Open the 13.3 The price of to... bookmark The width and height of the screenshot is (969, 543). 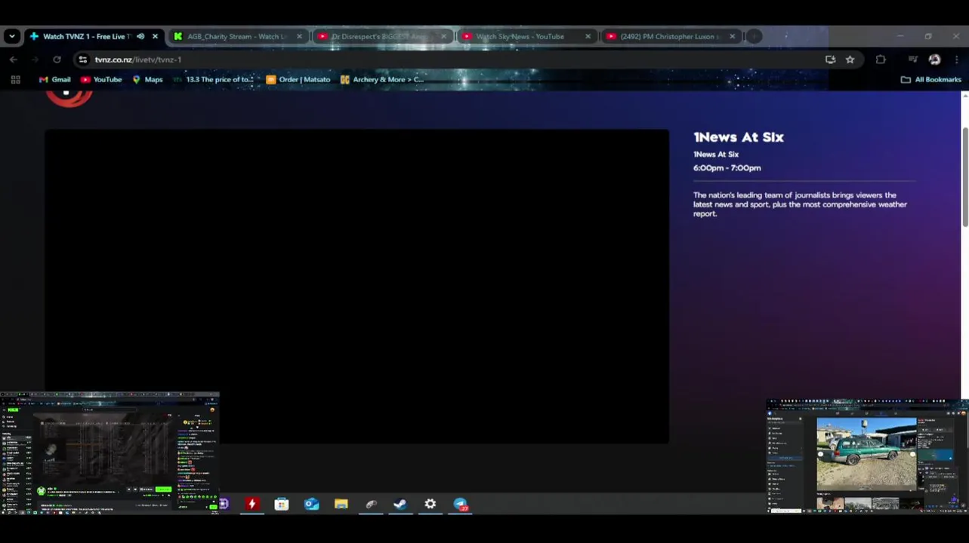point(214,79)
